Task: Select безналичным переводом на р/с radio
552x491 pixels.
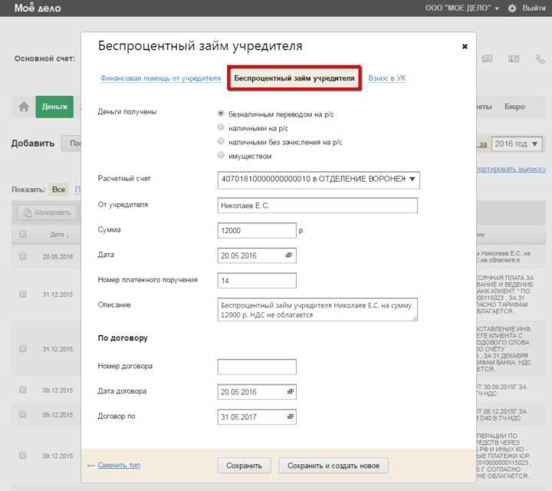Action: pos(221,114)
